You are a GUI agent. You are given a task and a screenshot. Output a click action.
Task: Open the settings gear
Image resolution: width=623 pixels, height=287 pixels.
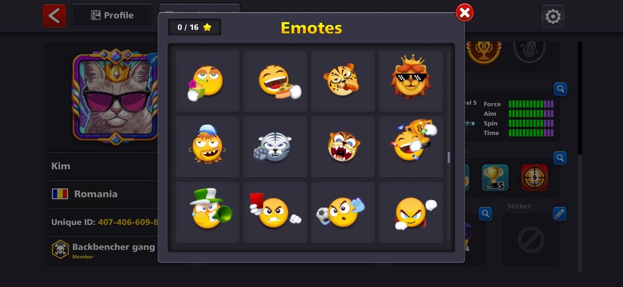[x=553, y=17]
